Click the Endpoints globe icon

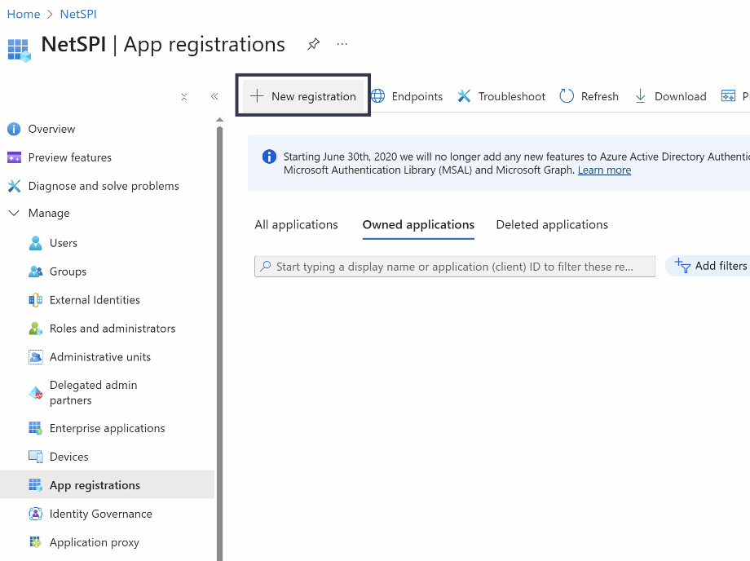(x=378, y=96)
